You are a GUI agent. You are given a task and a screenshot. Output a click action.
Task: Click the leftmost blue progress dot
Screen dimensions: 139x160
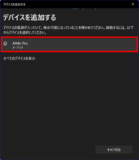pos(73,9)
